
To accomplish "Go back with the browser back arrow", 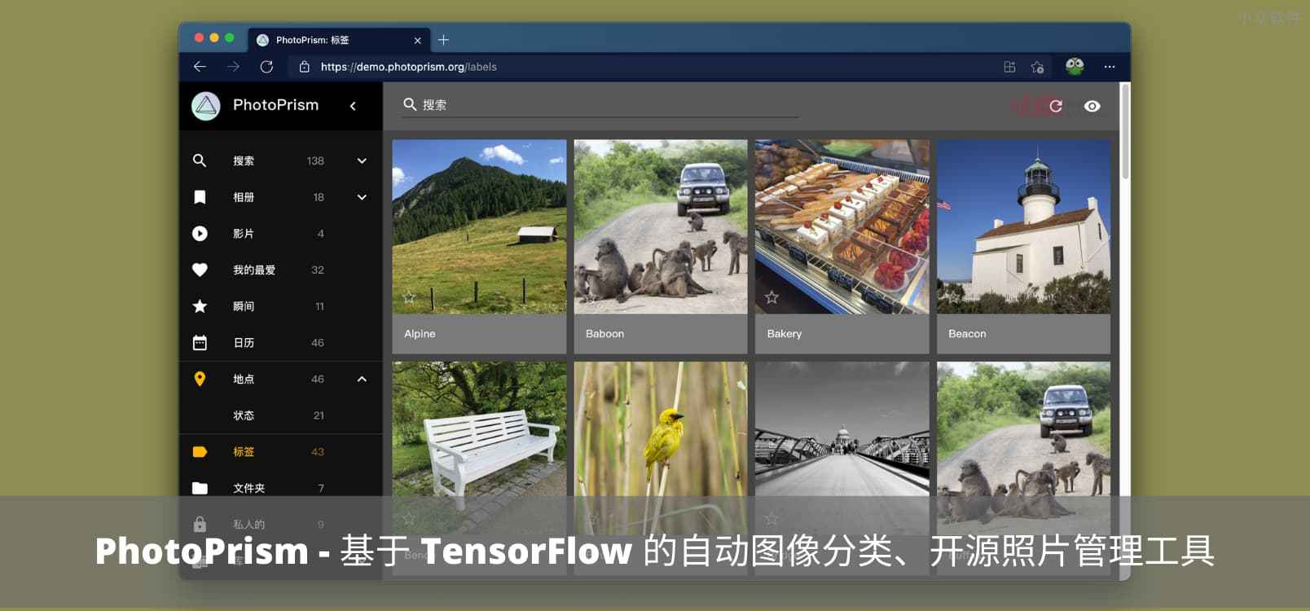I will point(200,67).
